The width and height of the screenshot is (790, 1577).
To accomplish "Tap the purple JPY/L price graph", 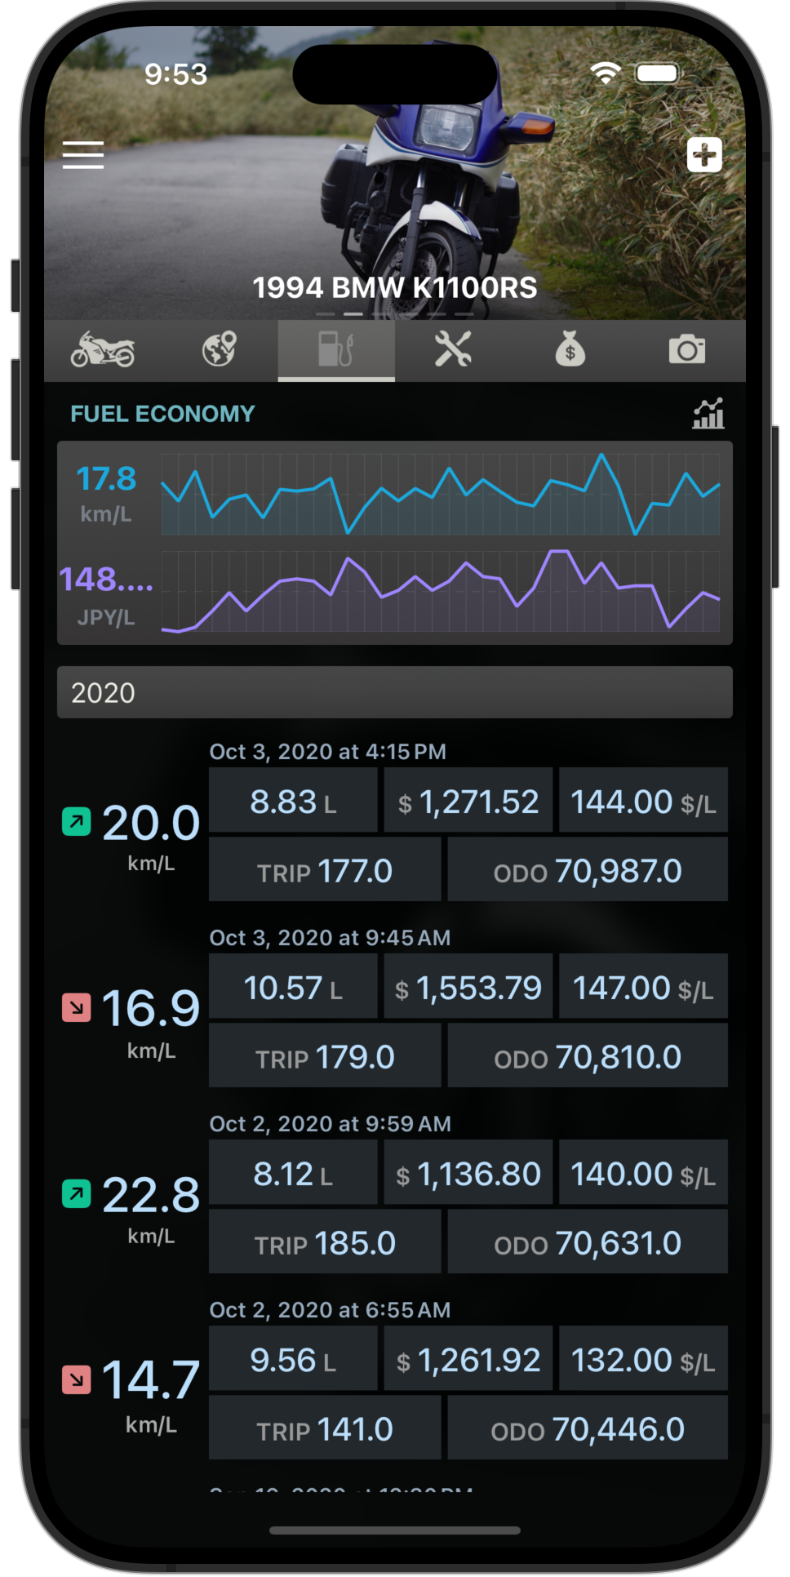I will tap(440, 592).
